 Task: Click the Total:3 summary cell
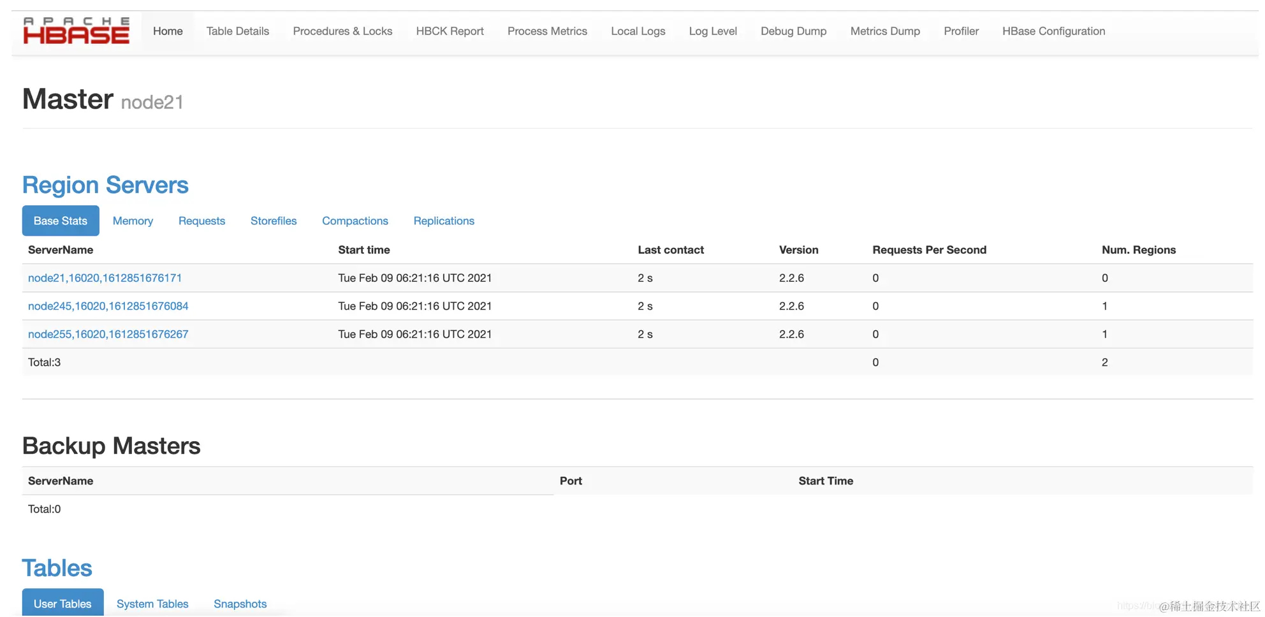click(x=45, y=362)
